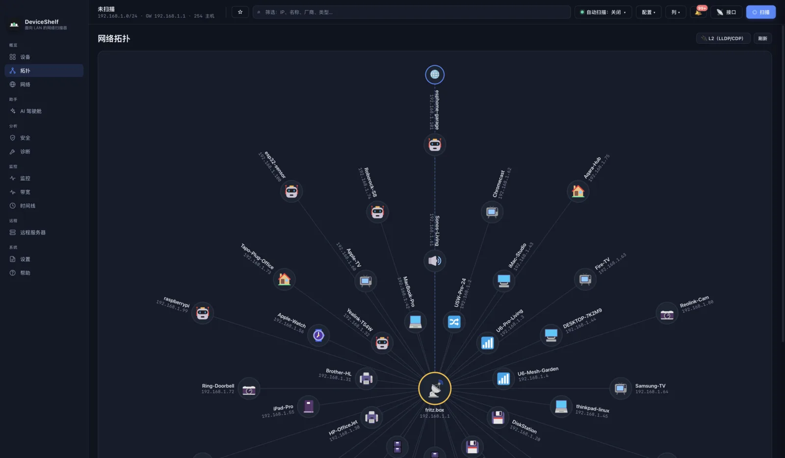Click the 接口 interface button

(726, 12)
